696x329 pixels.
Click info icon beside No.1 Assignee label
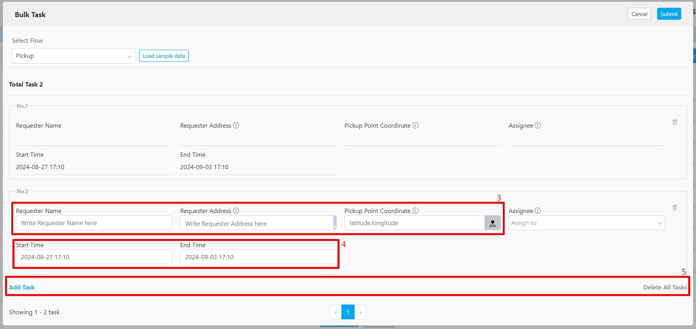pos(538,125)
